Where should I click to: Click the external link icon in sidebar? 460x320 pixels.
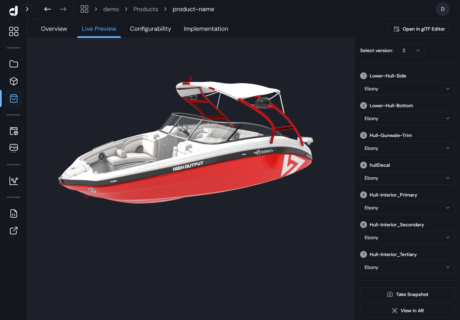click(x=14, y=231)
